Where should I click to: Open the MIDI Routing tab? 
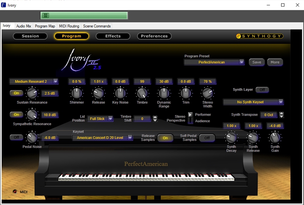69,26
